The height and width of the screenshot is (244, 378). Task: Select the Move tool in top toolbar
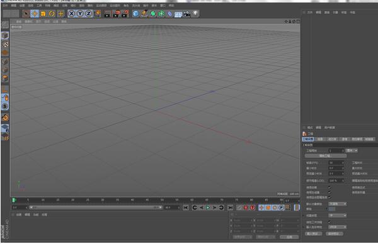click(x=35, y=14)
